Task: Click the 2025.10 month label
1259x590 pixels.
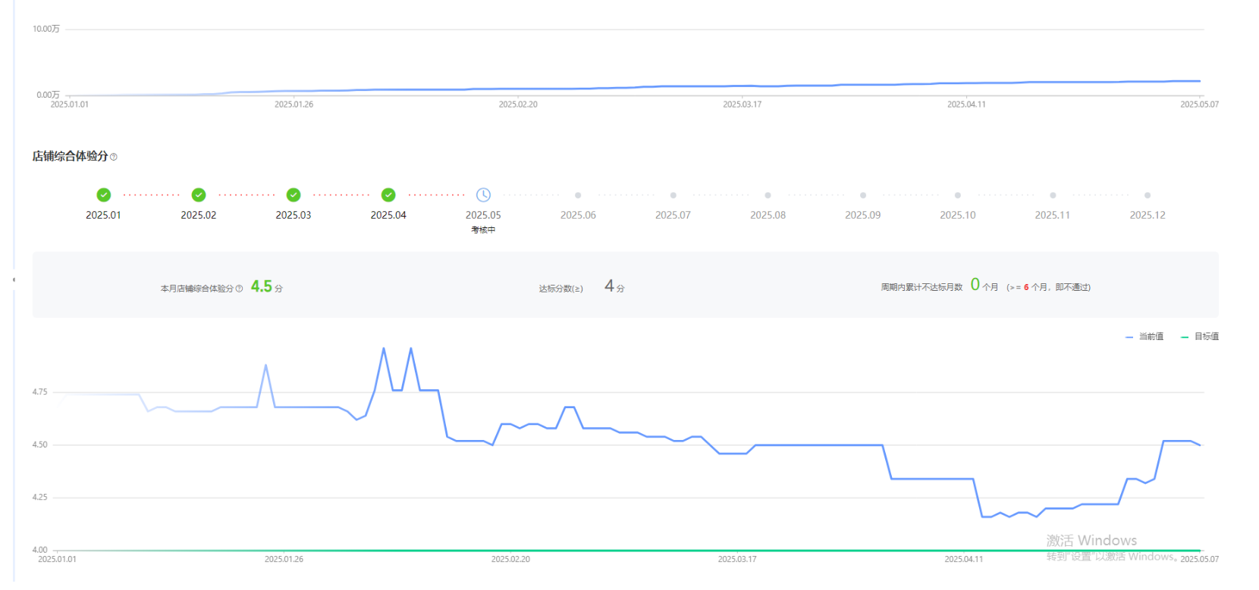Action: click(957, 215)
